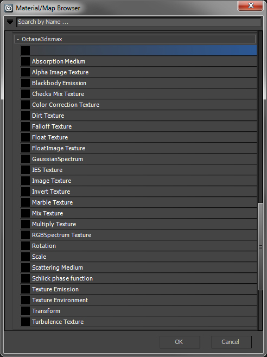Click the black swatch beside Scale

point(26,257)
